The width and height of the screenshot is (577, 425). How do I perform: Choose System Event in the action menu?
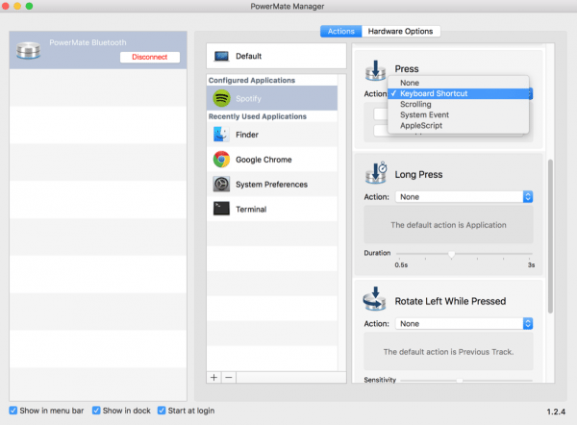click(458, 114)
